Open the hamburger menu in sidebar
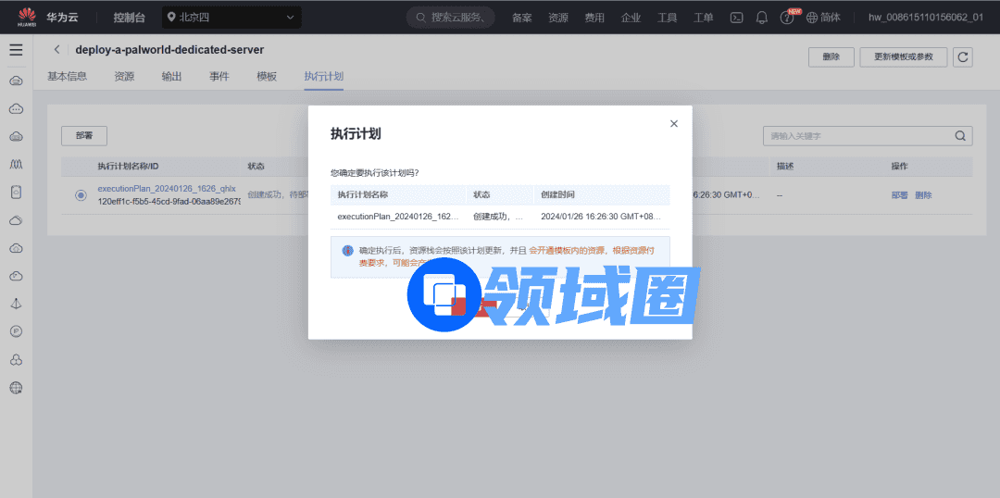 coord(16,50)
